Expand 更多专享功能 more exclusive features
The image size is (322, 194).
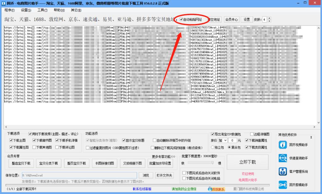(x=163, y=156)
